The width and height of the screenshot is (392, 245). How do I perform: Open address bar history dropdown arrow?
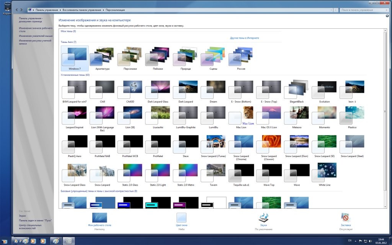[x=331, y=10]
